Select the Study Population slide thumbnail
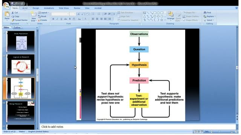Screen dimensions: 241x135 coord(21,41)
